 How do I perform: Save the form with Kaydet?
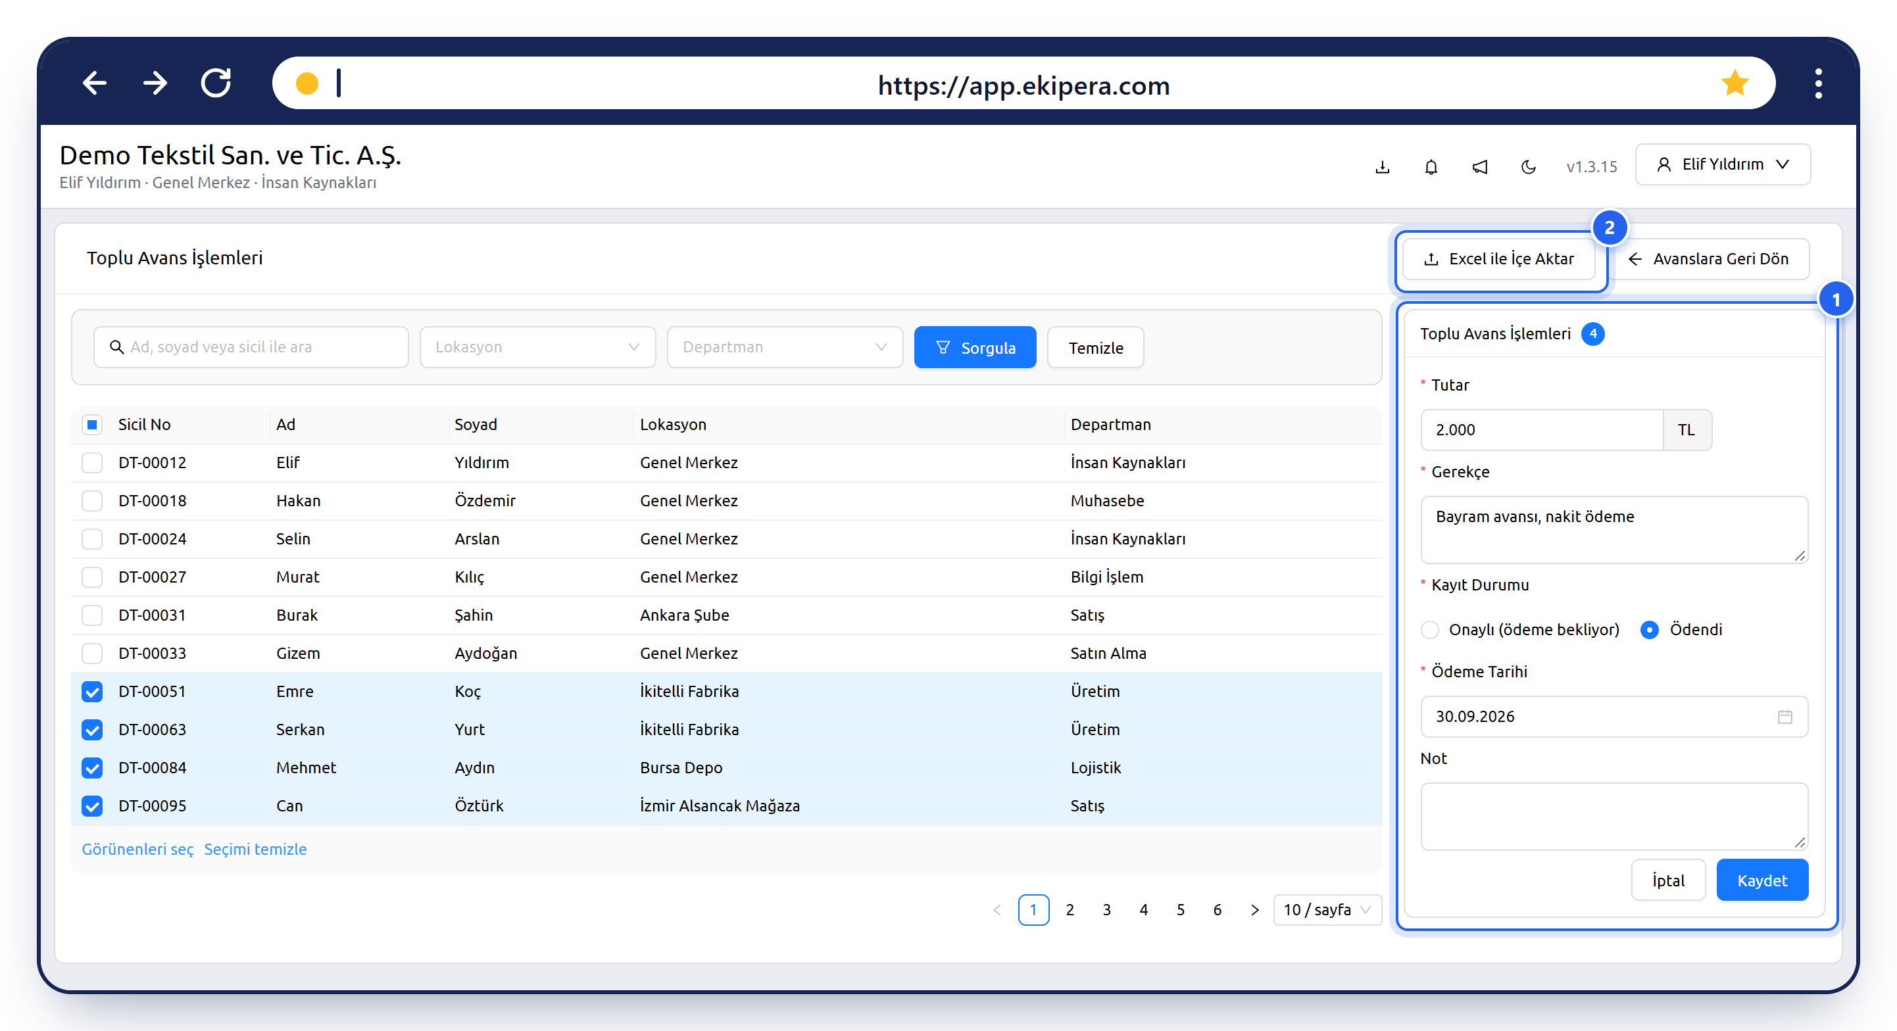(x=1762, y=880)
